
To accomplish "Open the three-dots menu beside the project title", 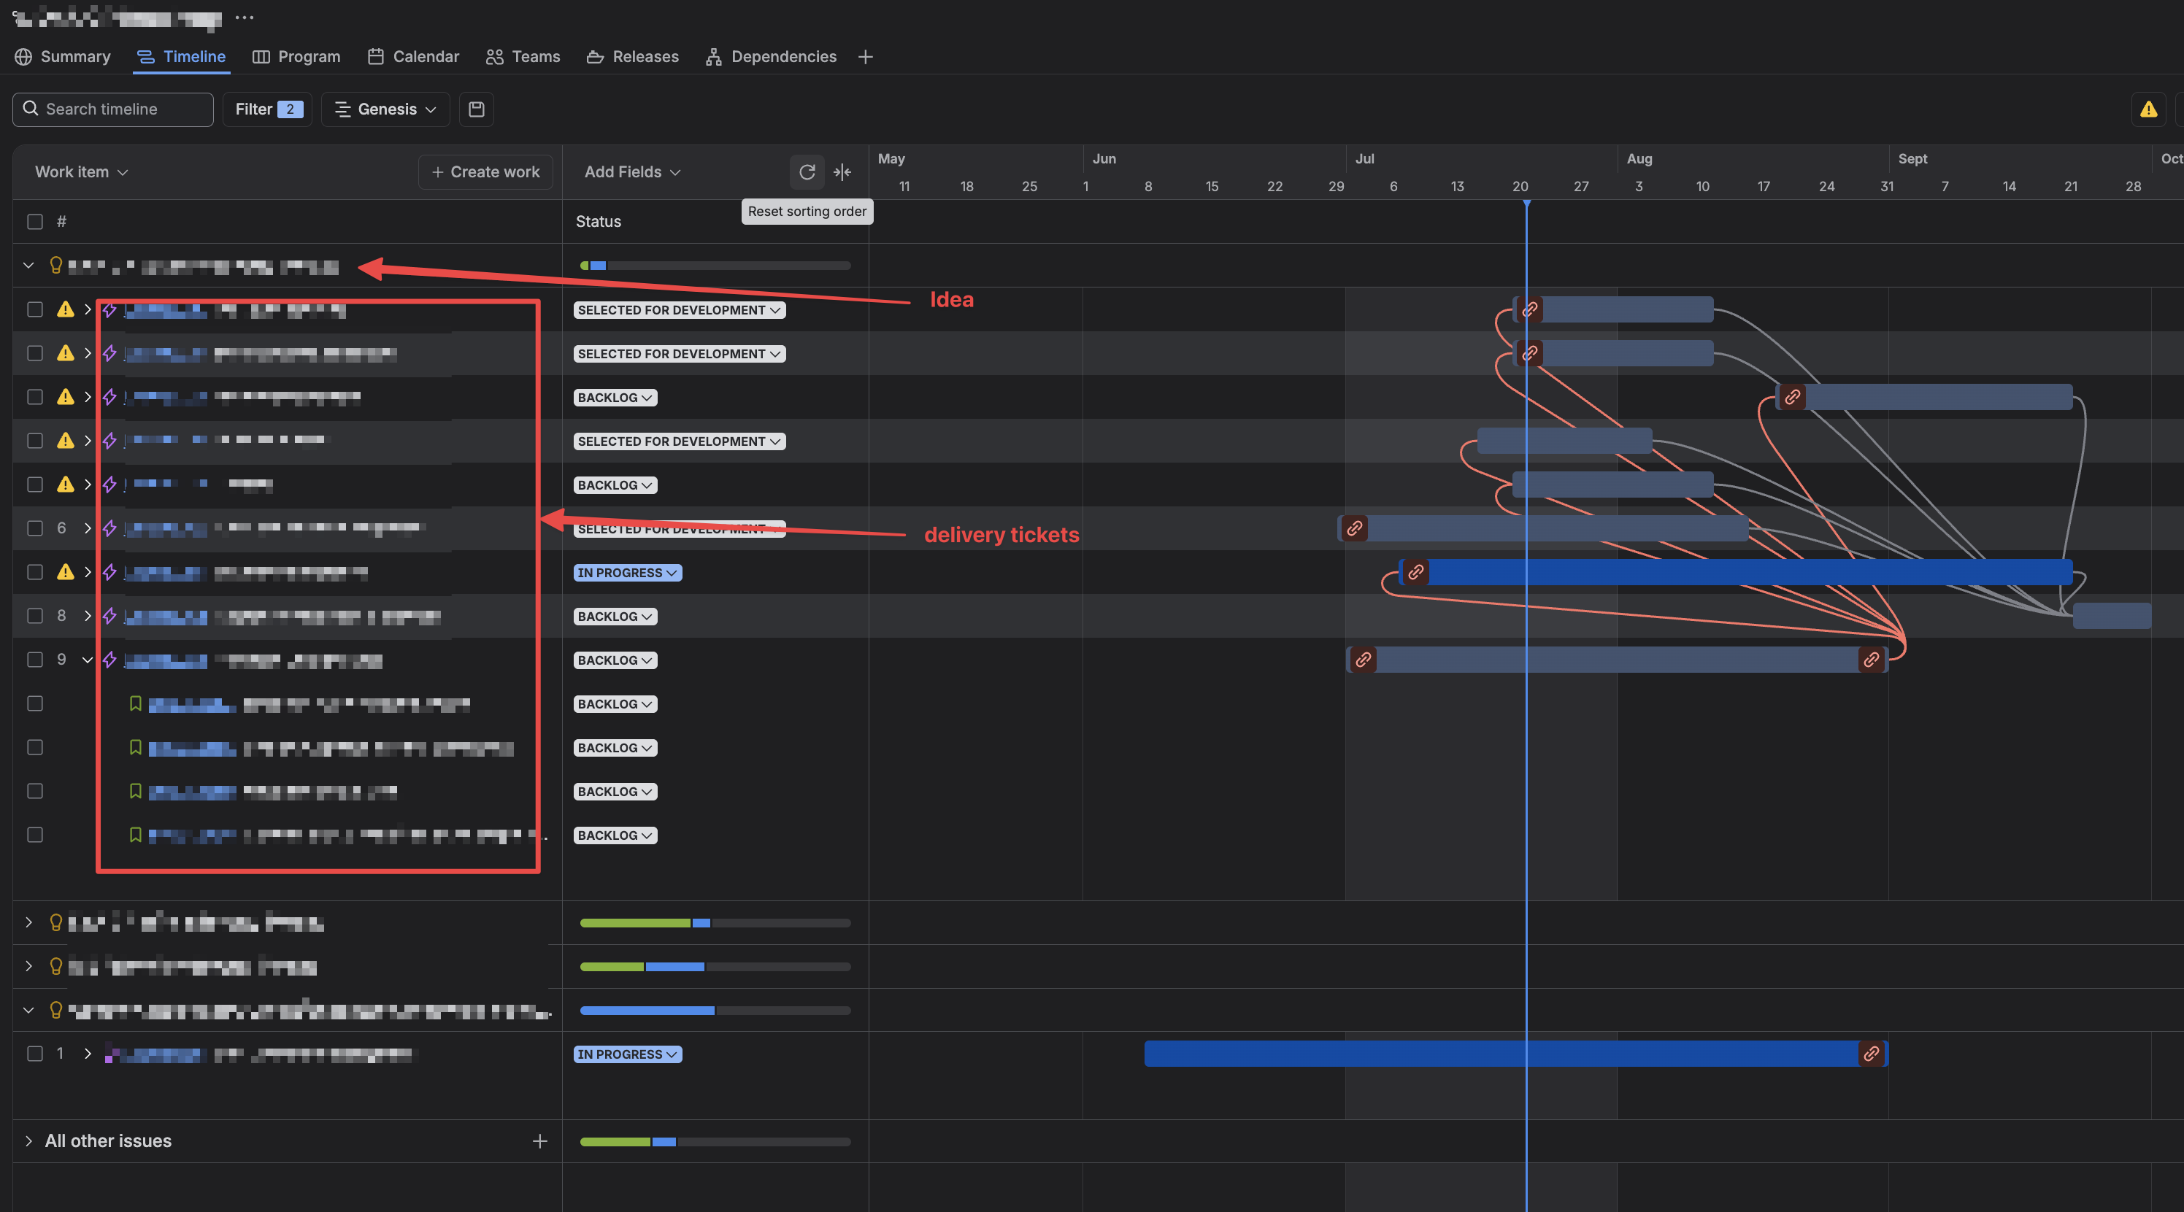I will 245,17.
